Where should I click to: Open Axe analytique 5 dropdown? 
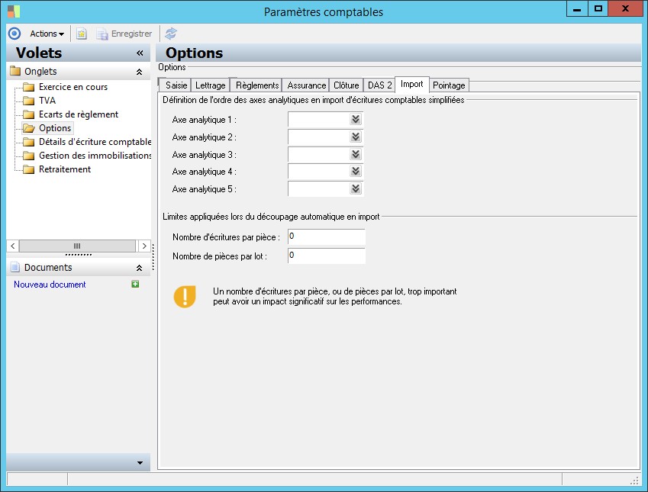coord(356,188)
